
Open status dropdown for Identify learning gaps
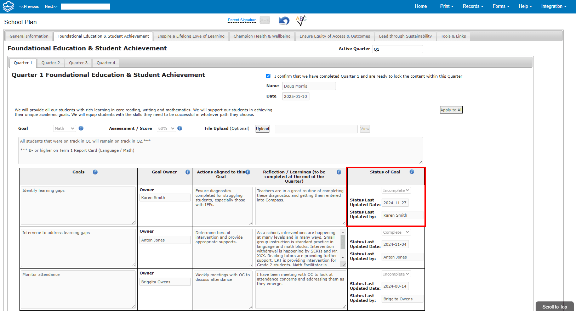click(x=396, y=190)
